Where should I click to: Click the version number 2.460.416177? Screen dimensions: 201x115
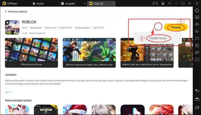click(66, 28)
